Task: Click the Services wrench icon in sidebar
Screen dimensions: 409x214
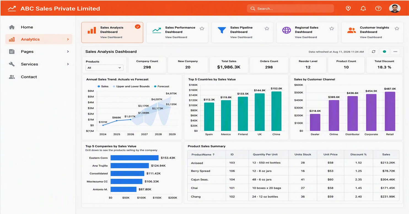Action: (x=12, y=64)
